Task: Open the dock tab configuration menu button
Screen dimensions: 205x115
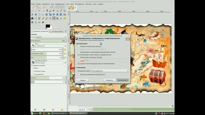Action: coord(66,31)
